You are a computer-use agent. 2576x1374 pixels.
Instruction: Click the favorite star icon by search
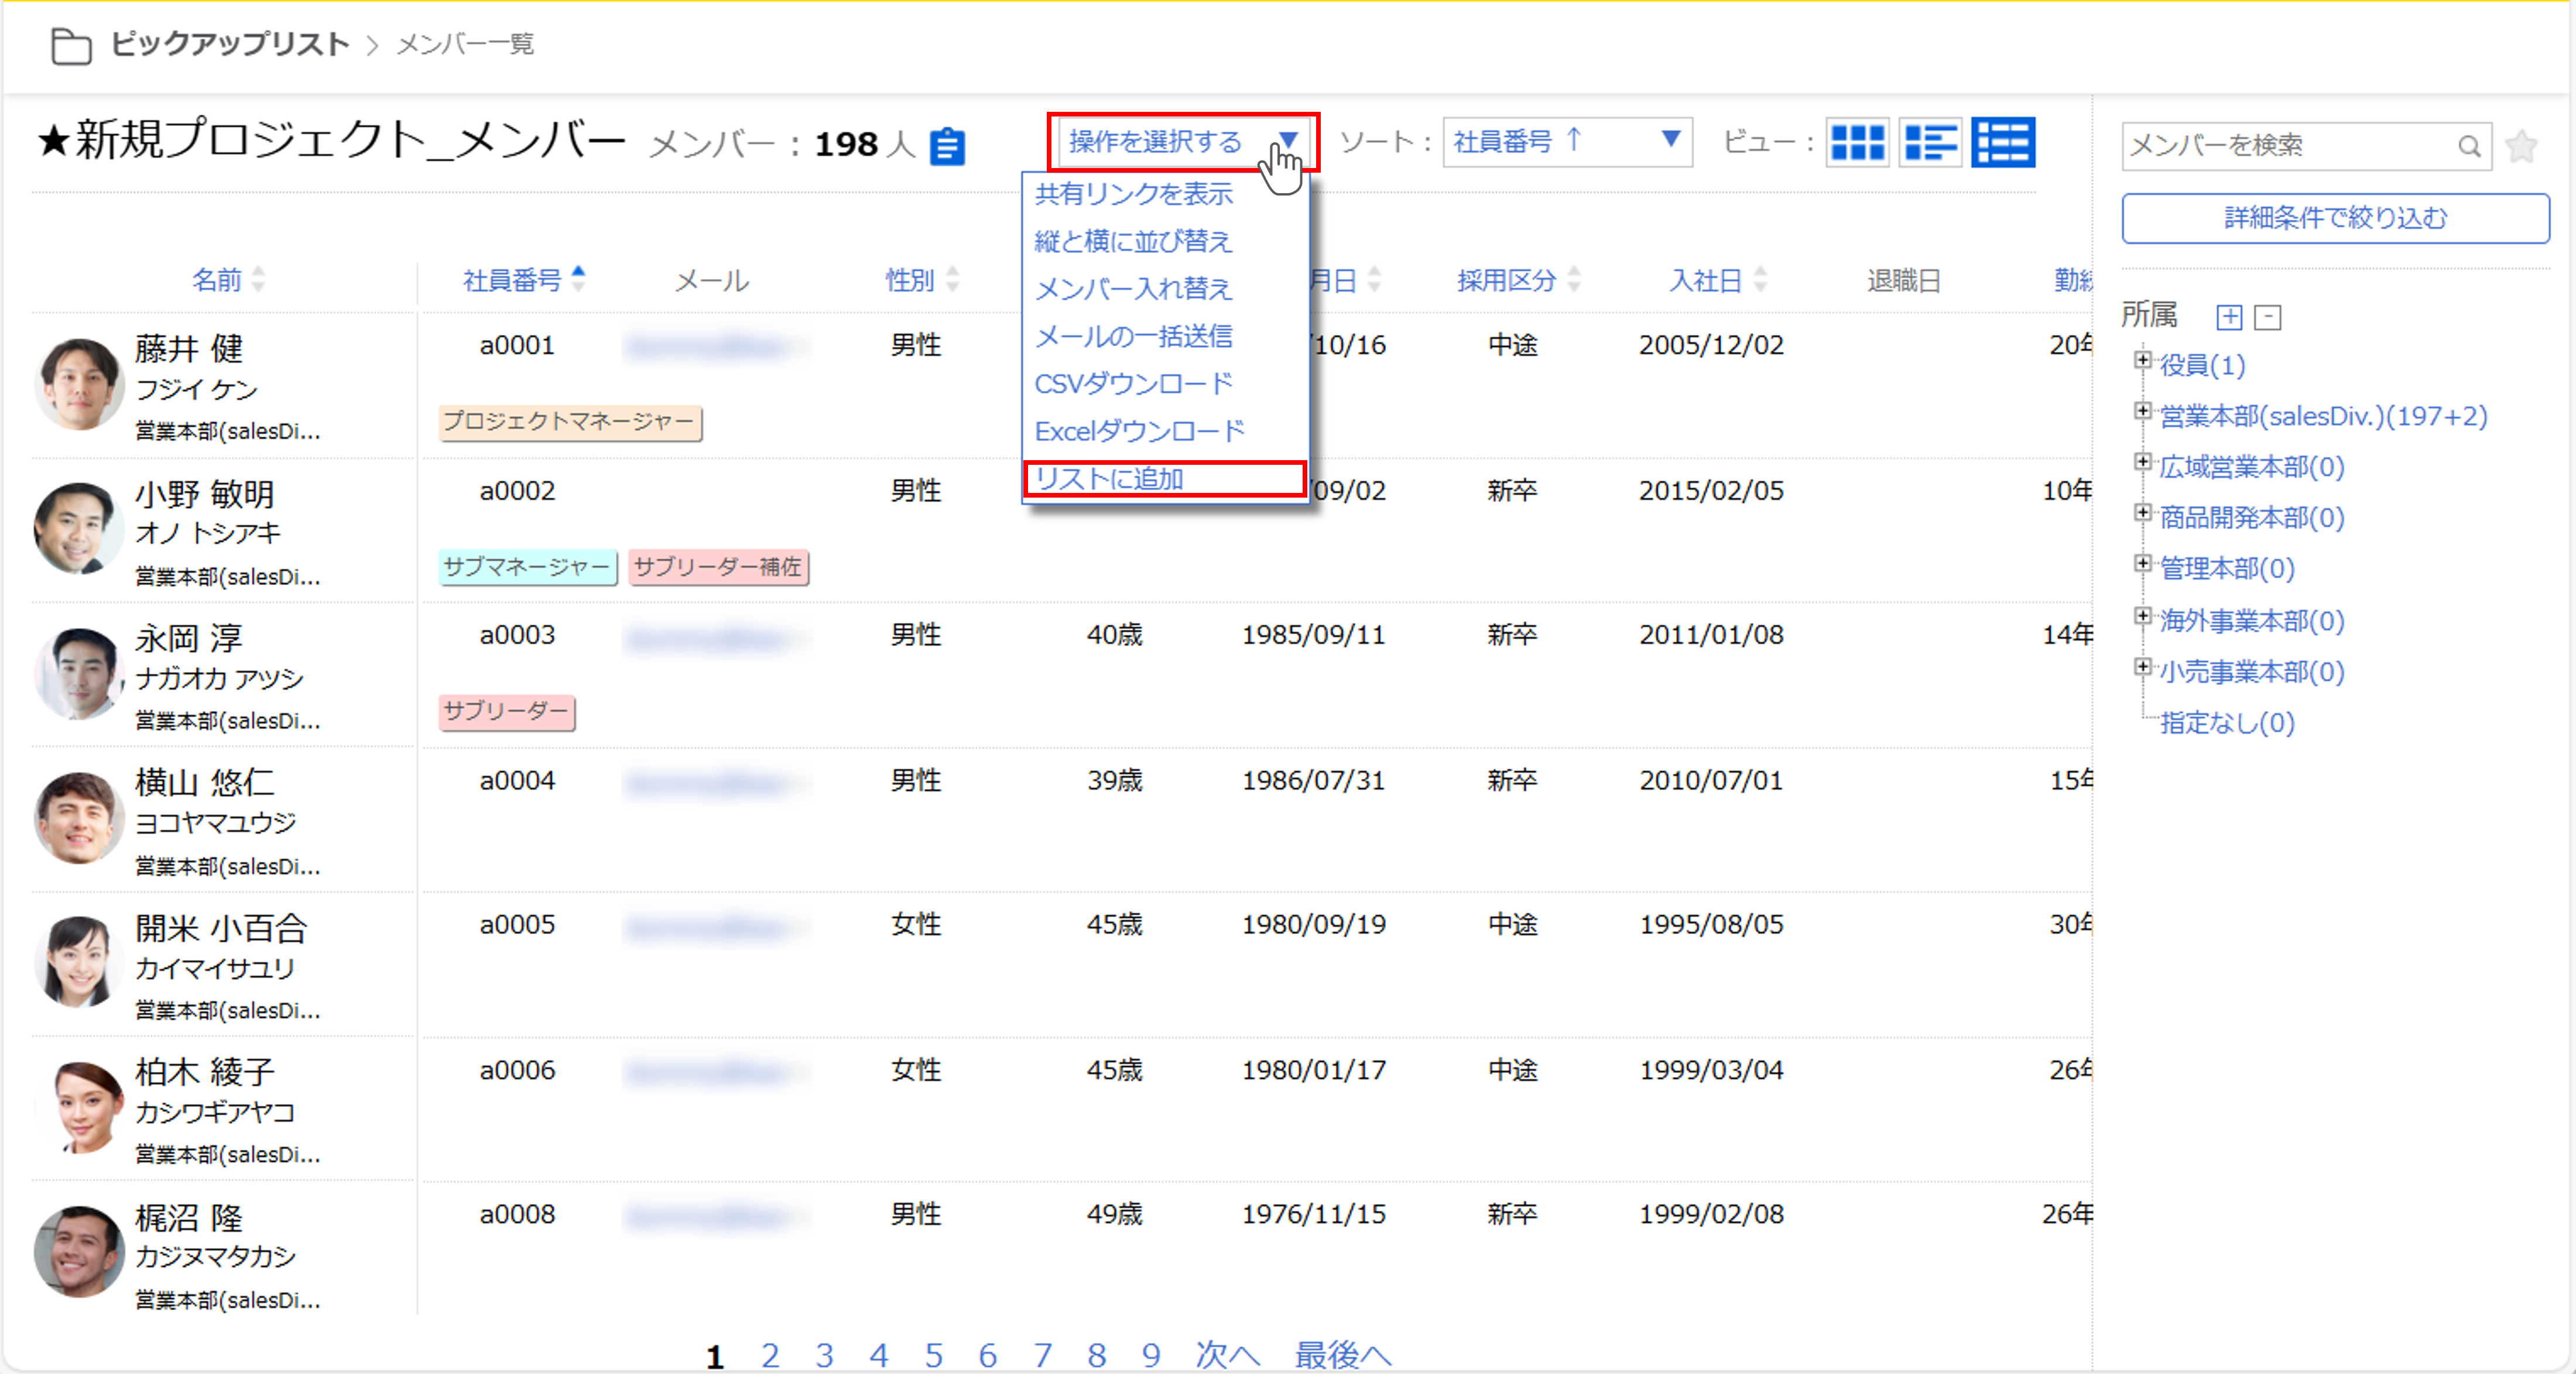(x=2522, y=147)
